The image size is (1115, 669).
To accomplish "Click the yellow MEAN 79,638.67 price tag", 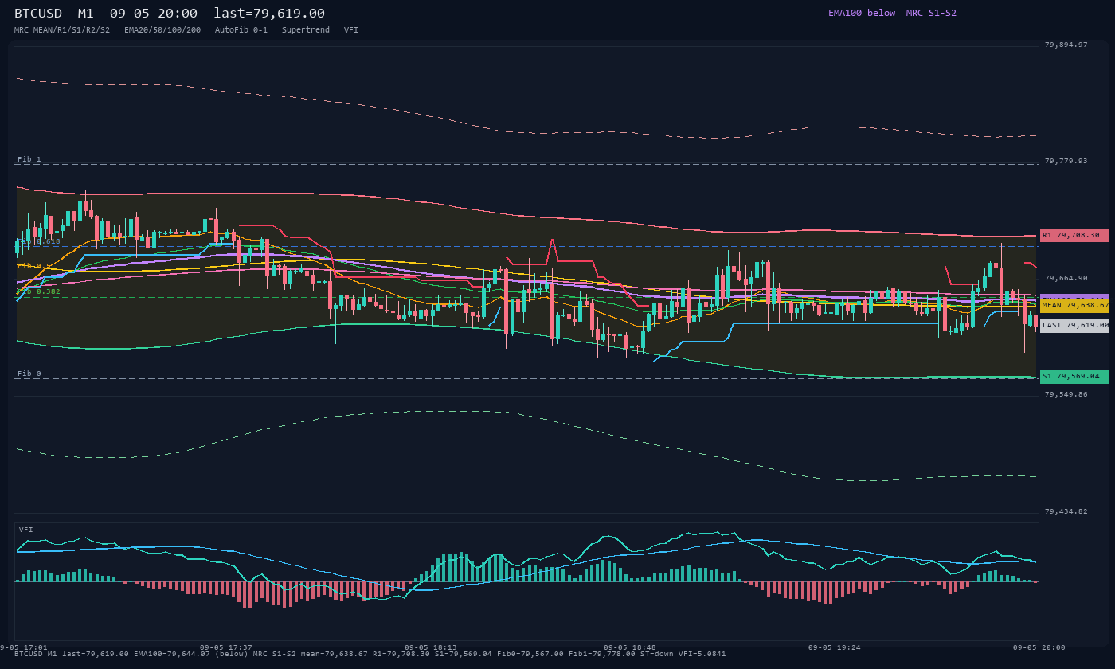I will [1074, 305].
